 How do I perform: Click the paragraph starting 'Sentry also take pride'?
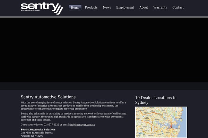[x=73, y=117]
